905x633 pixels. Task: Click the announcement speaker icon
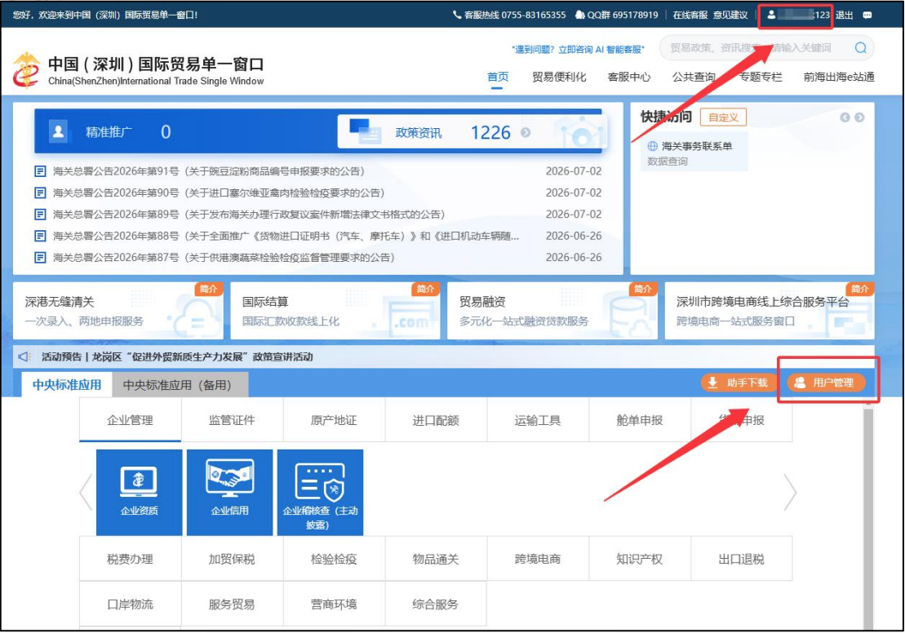tap(24, 356)
